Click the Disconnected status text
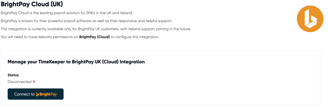 (19, 82)
